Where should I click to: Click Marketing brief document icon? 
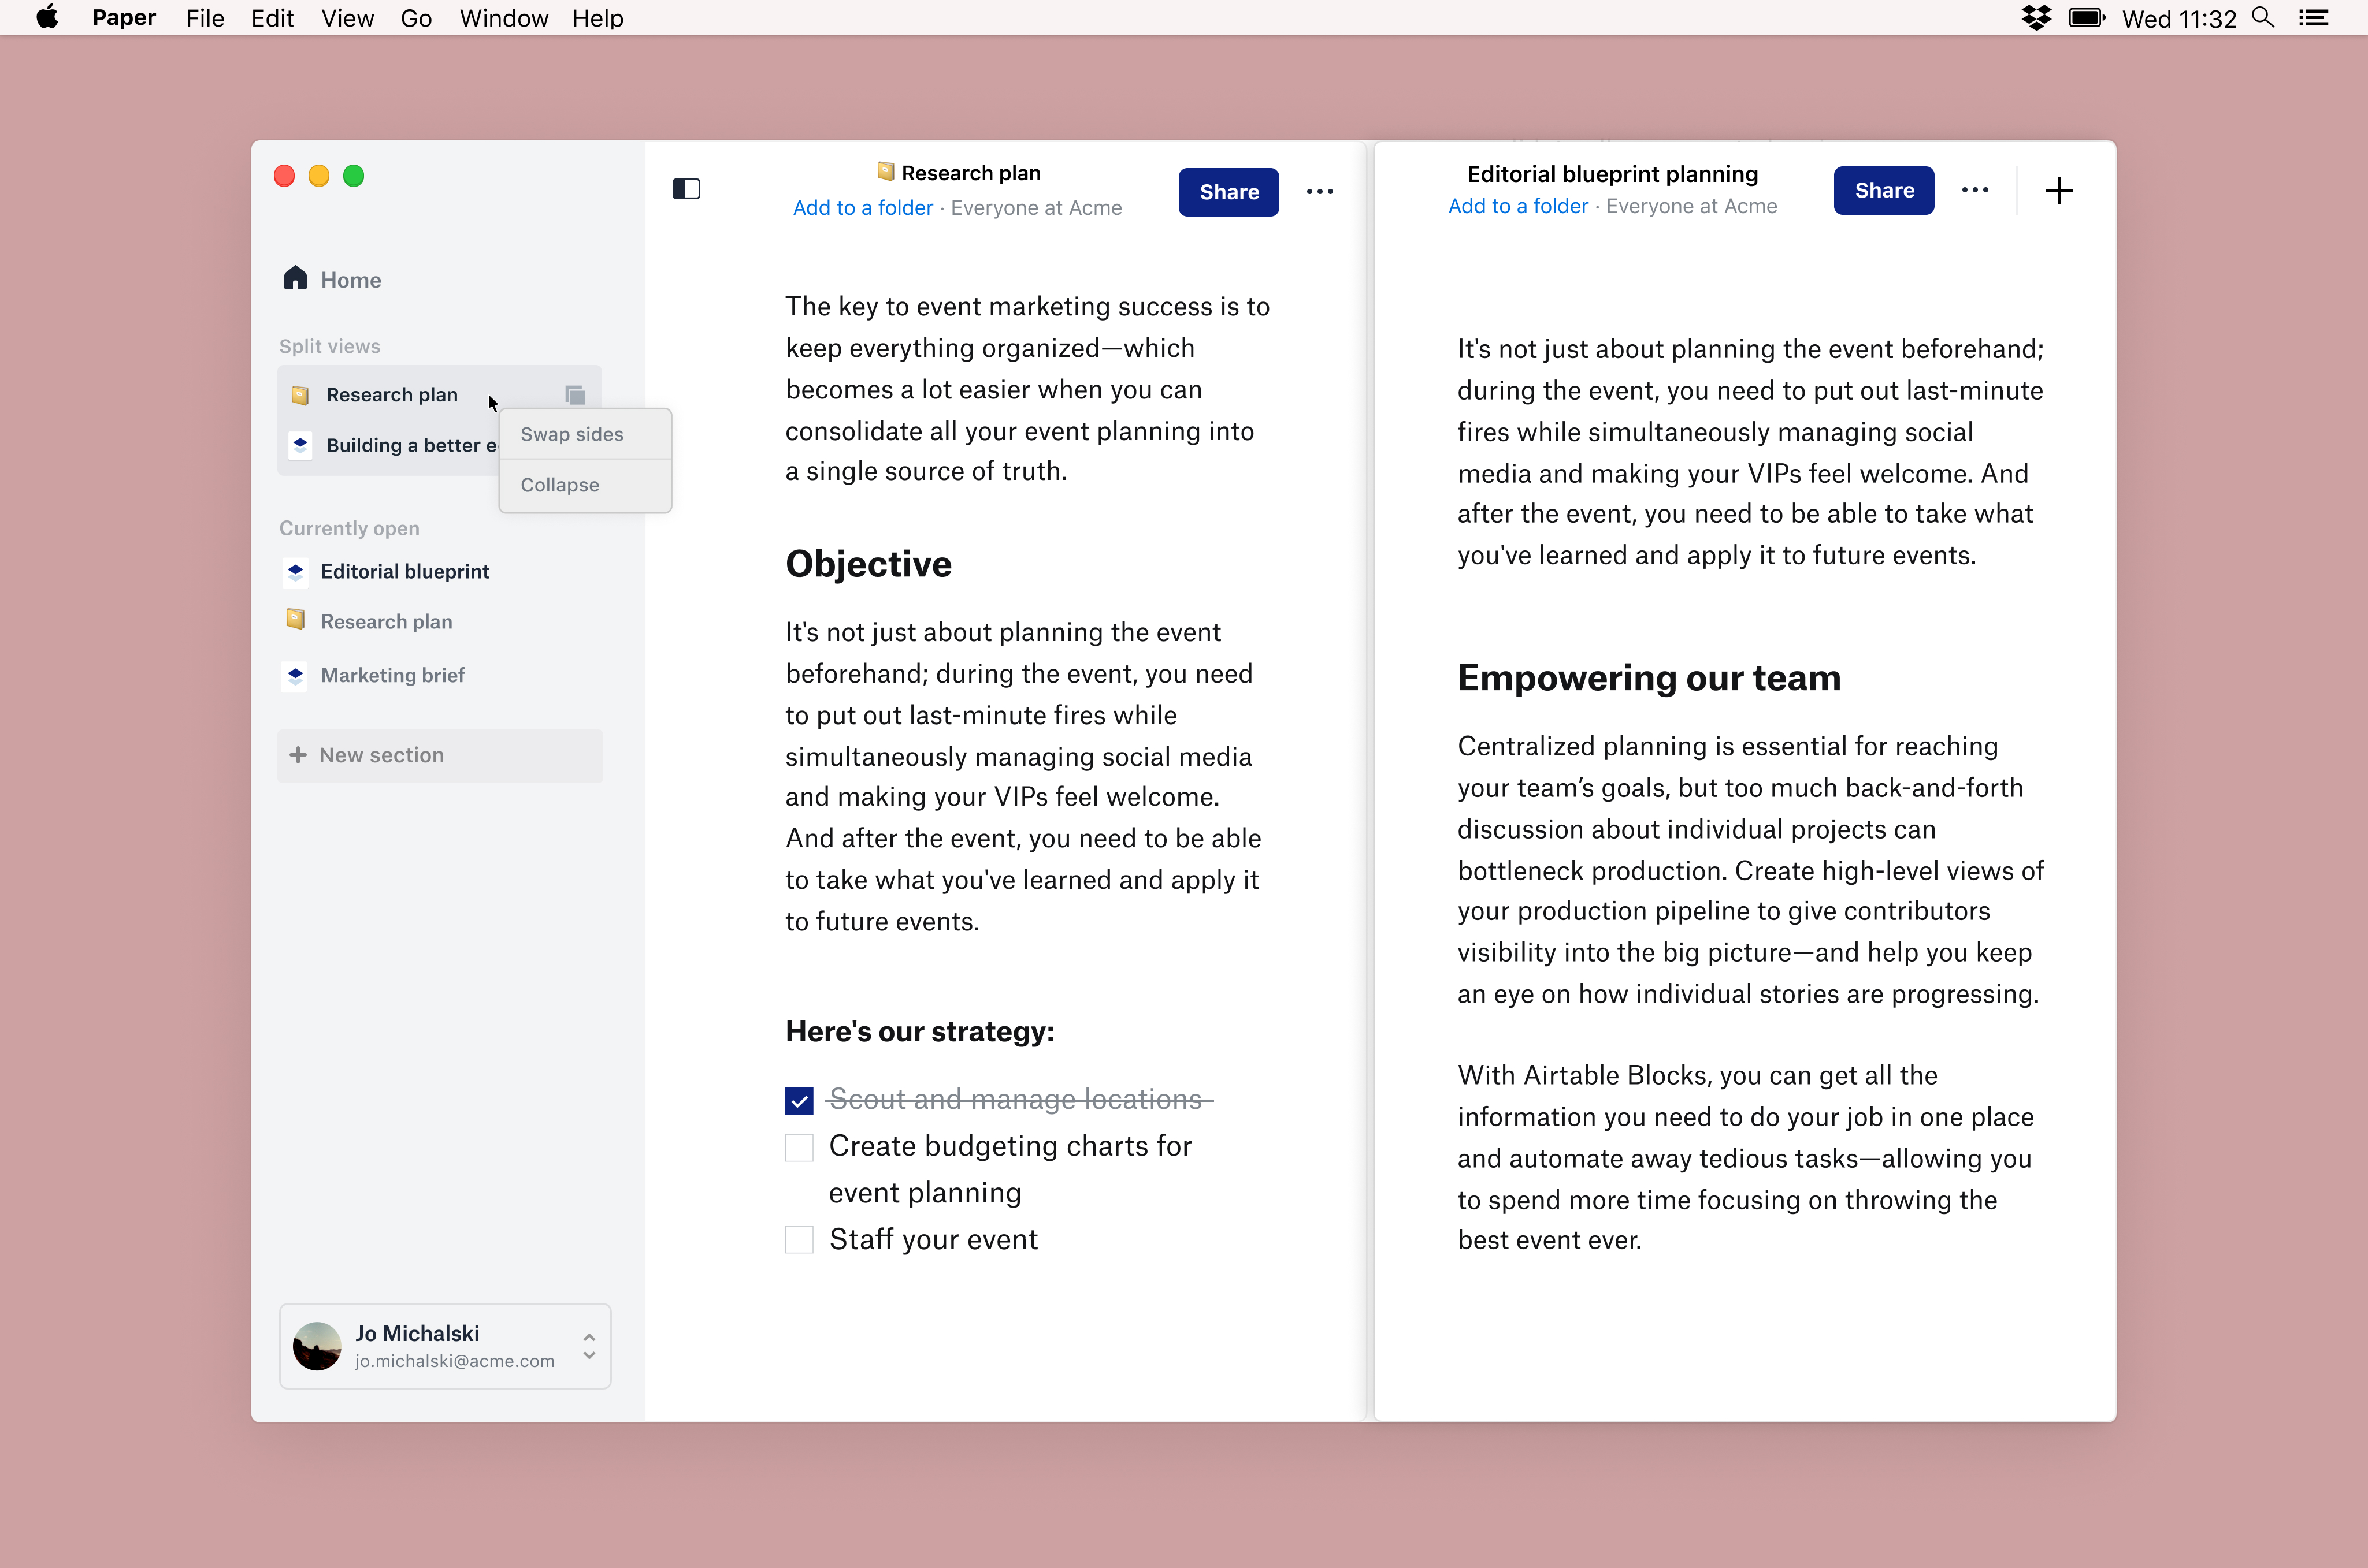[295, 675]
